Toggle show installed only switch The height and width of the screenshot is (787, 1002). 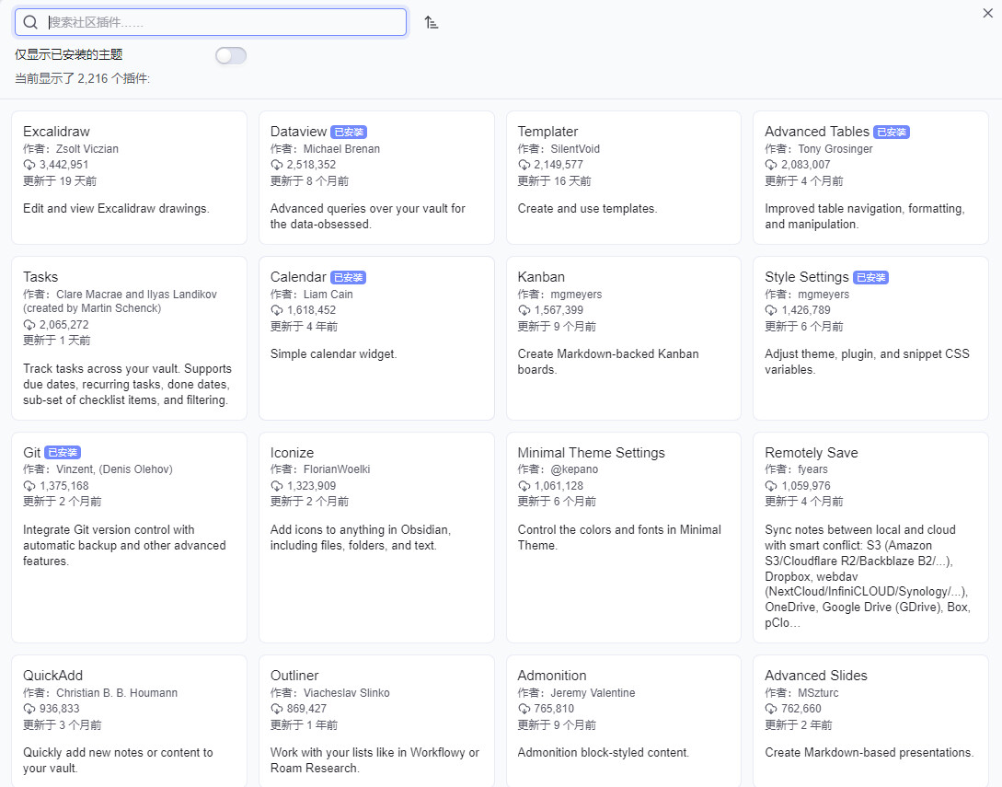(231, 55)
